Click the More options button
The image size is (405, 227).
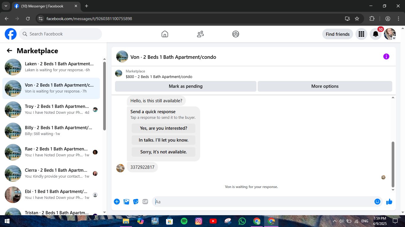pyautogui.click(x=325, y=86)
